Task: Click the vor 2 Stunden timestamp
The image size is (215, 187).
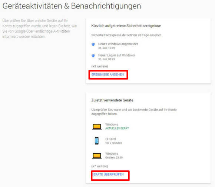Action: (114, 143)
